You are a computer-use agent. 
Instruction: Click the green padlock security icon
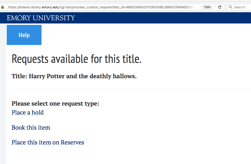[3, 7]
